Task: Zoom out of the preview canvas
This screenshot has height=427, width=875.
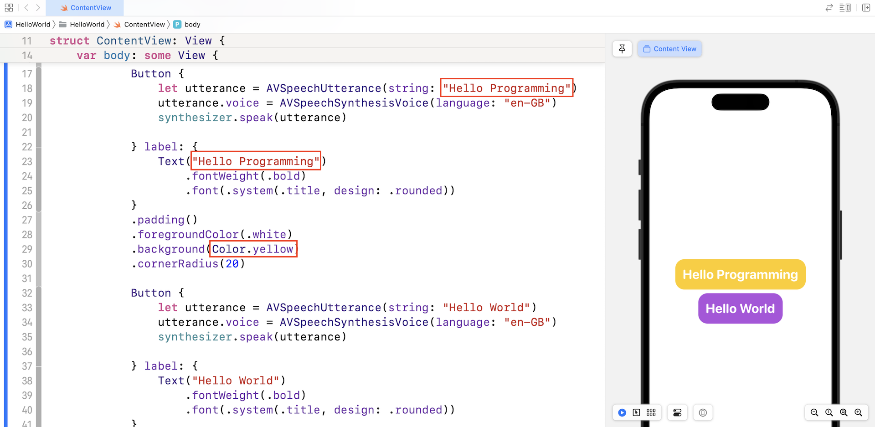Action: [814, 412]
